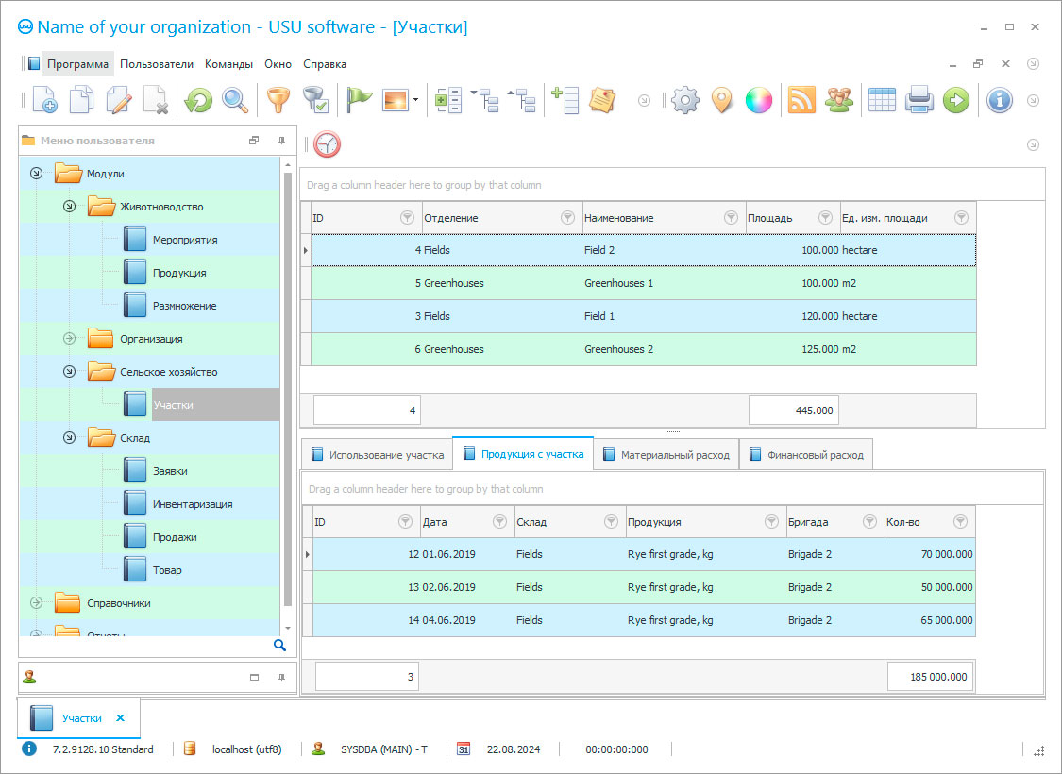
Task: Click the printer icon
Action: (919, 100)
